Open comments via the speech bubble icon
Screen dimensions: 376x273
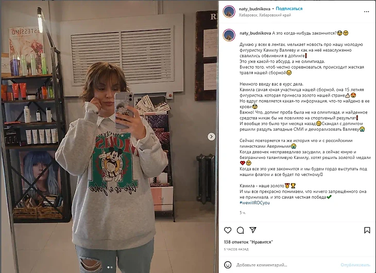[240, 230]
